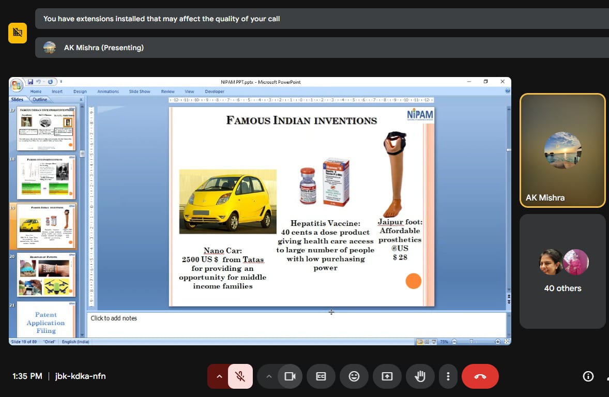Click the Oriel theme name in status bar
Screen dimensions: 609x397
(49, 342)
